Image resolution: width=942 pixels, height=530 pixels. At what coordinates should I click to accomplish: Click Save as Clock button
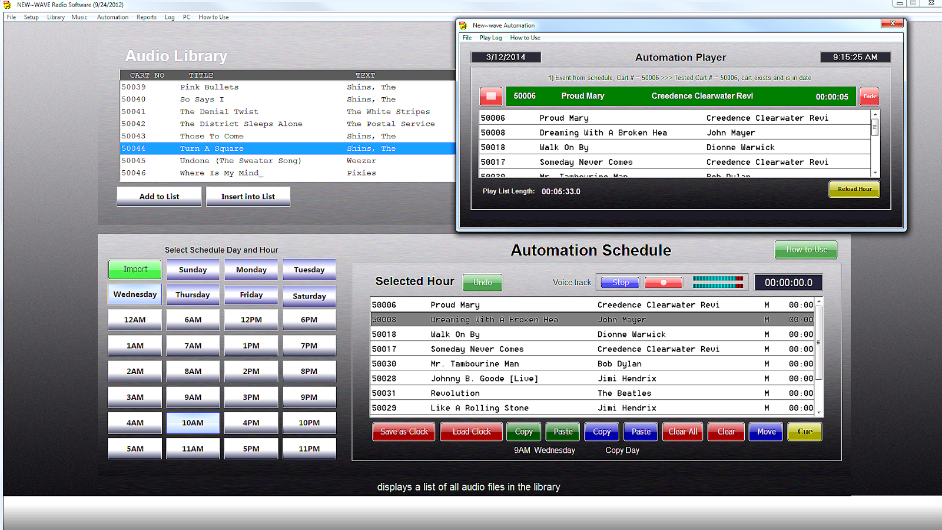404,432
